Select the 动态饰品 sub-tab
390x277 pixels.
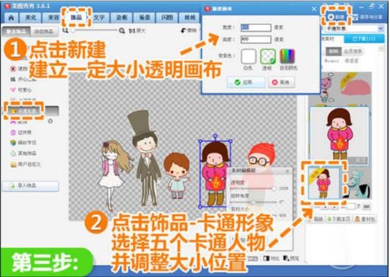tap(44, 31)
